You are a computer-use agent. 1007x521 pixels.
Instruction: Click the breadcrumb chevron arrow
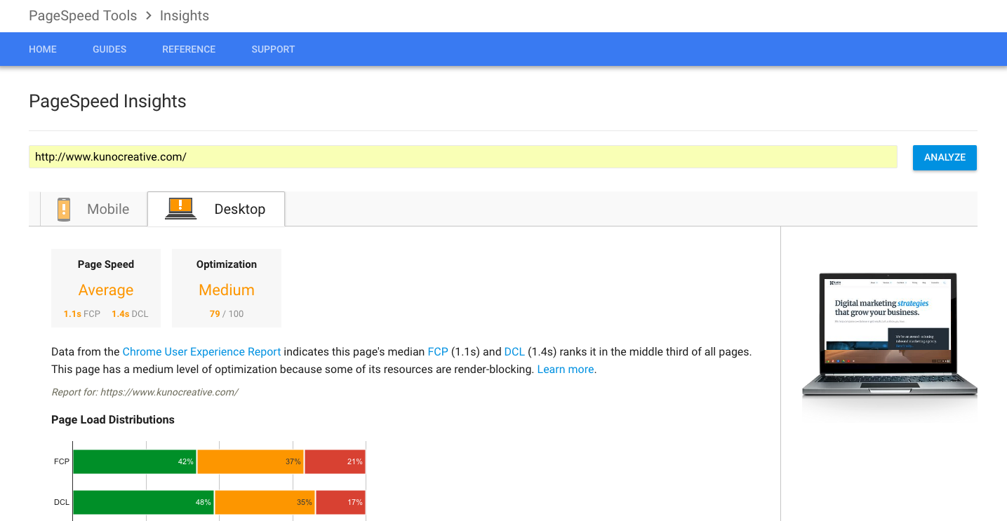[x=149, y=15]
